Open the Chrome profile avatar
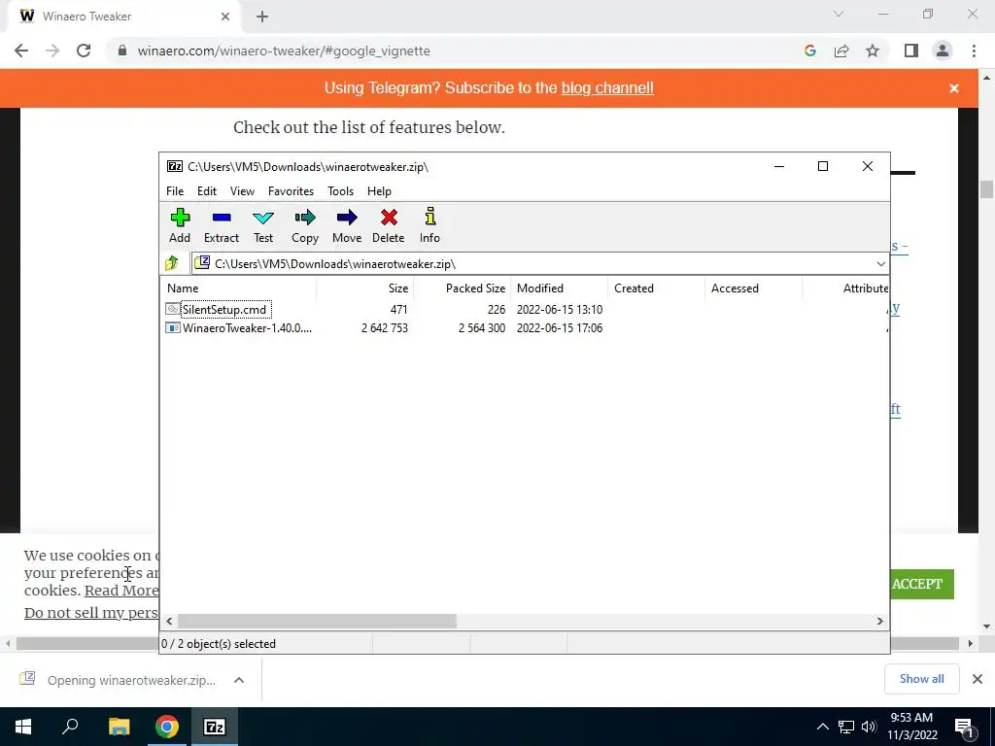The width and height of the screenshot is (995, 746). tap(943, 51)
